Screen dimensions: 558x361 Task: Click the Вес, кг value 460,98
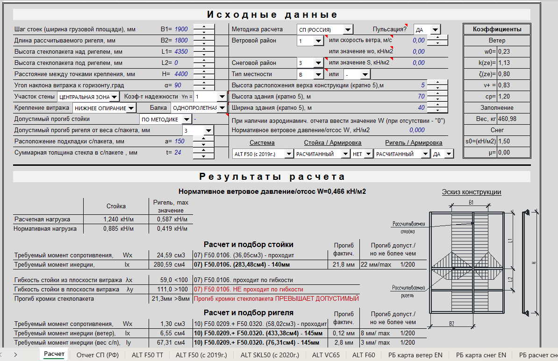coord(508,119)
